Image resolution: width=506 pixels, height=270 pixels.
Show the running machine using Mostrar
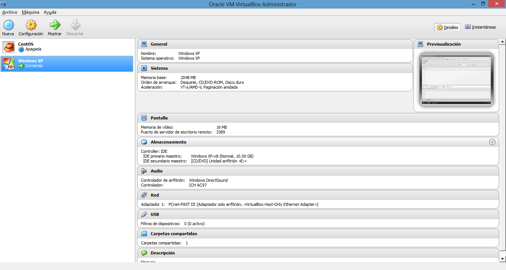[x=54, y=27]
